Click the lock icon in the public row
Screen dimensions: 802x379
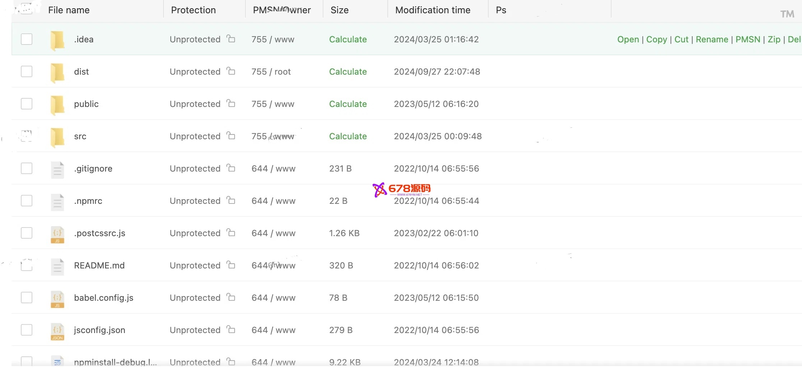[231, 103]
